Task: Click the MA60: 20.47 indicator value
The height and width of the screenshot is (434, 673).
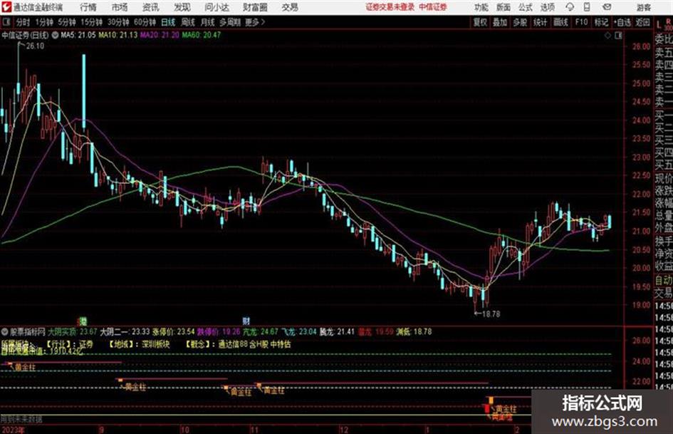Action: (x=202, y=35)
